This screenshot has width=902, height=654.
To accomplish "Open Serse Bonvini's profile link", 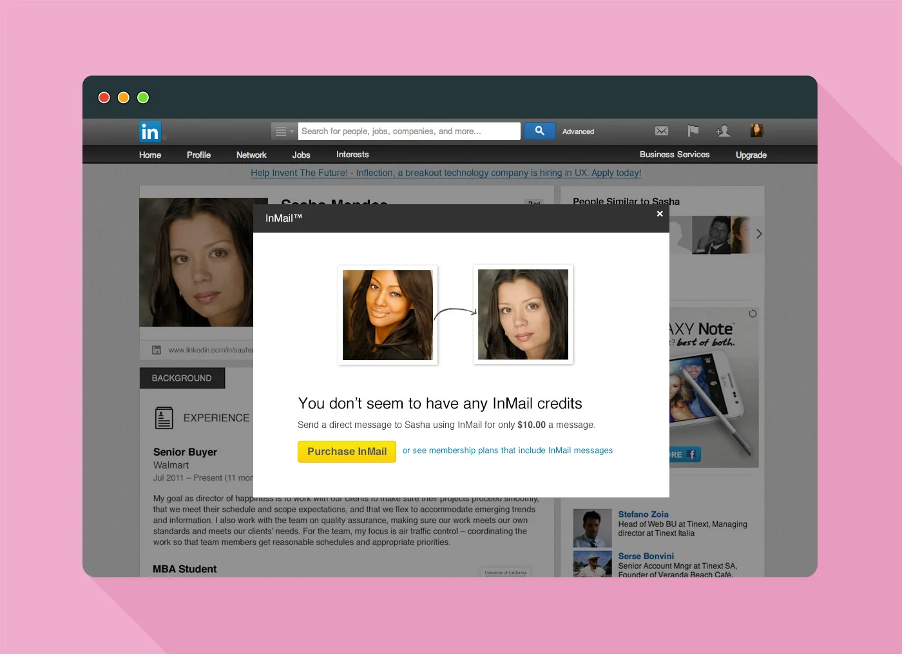I will point(646,556).
